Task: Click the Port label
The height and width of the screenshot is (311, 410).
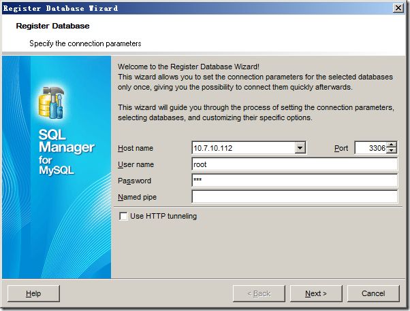Action: pos(341,148)
